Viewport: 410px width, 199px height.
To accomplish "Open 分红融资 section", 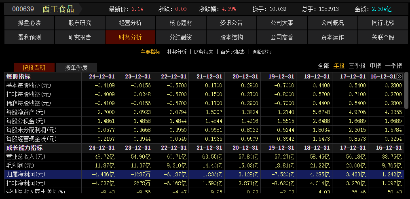I will (181, 37).
